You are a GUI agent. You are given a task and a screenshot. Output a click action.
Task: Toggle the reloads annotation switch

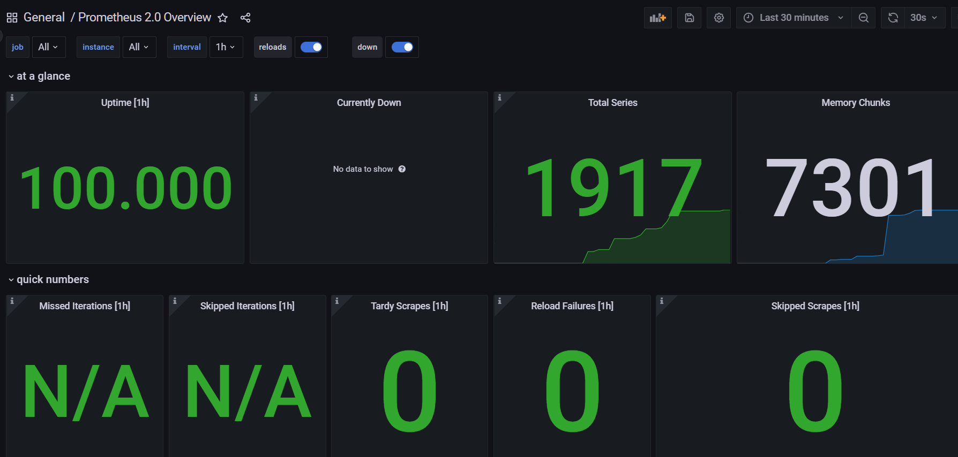(x=311, y=47)
